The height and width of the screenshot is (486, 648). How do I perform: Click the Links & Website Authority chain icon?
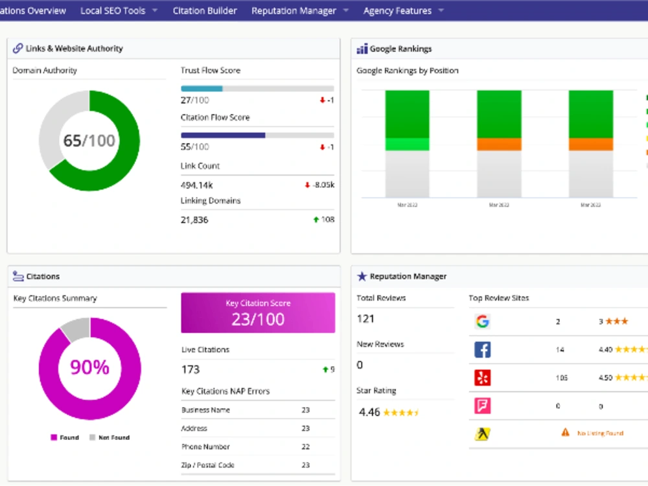tap(17, 49)
